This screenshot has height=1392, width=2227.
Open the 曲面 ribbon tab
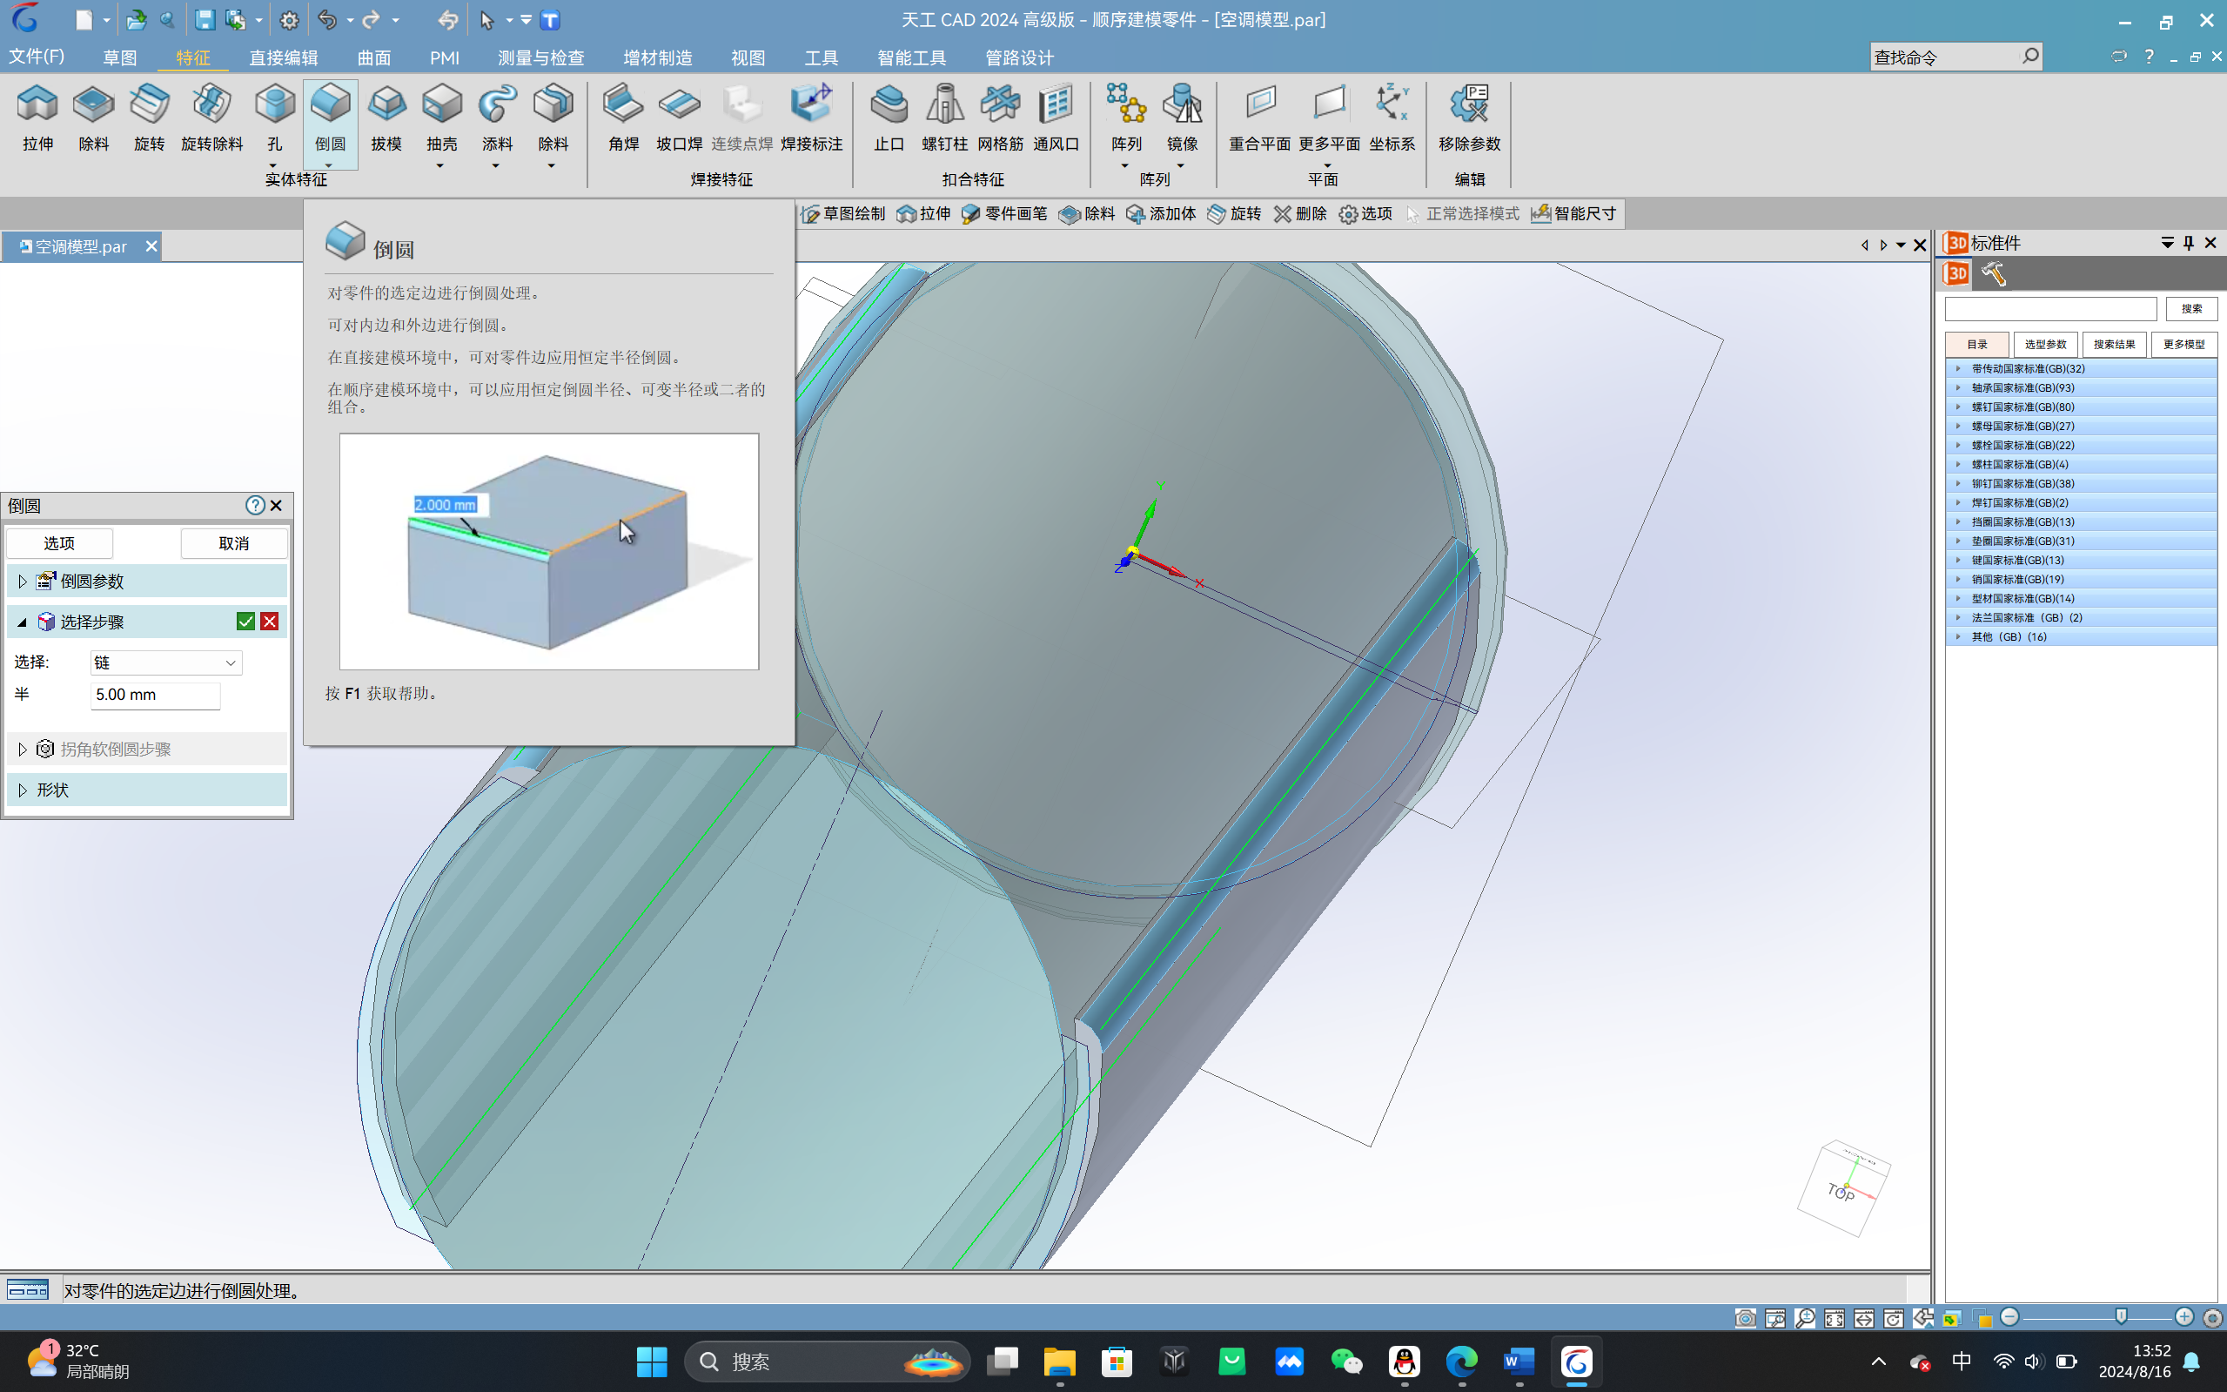point(373,57)
